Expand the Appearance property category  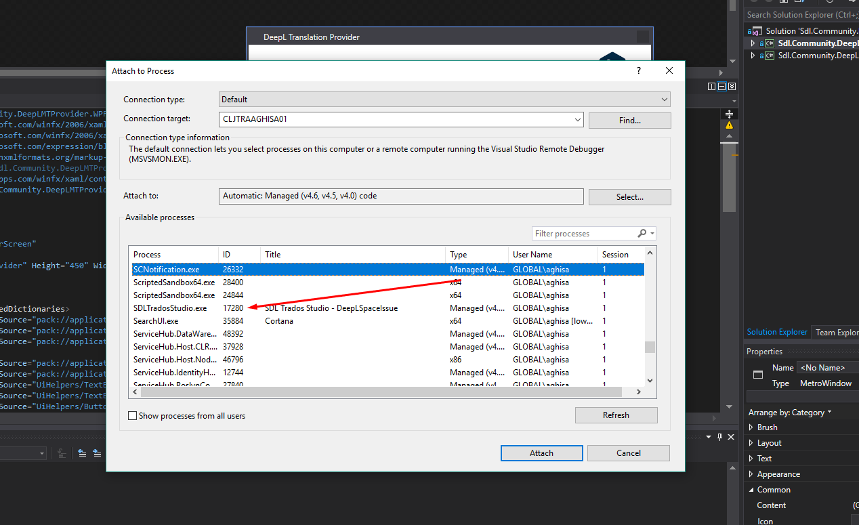751,474
